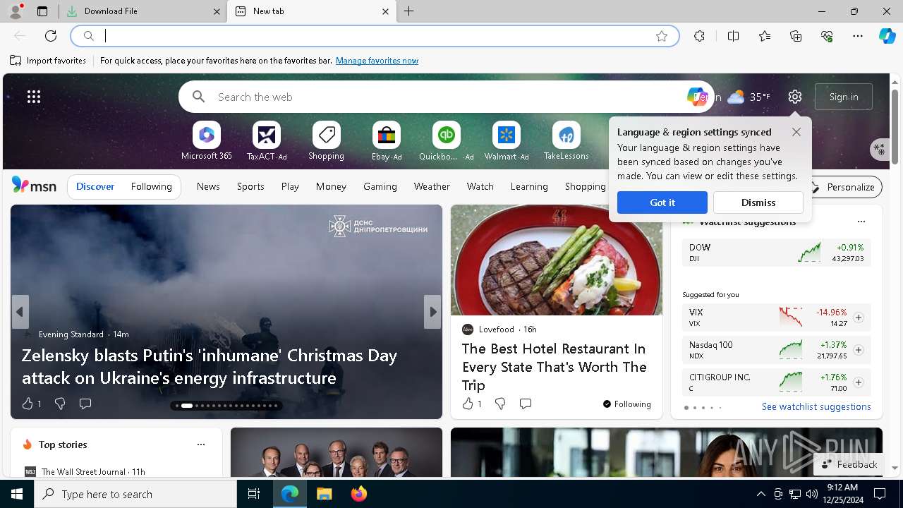Open the Gaming category
Screen dimensions: 903x508
click(x=380, y=186)
